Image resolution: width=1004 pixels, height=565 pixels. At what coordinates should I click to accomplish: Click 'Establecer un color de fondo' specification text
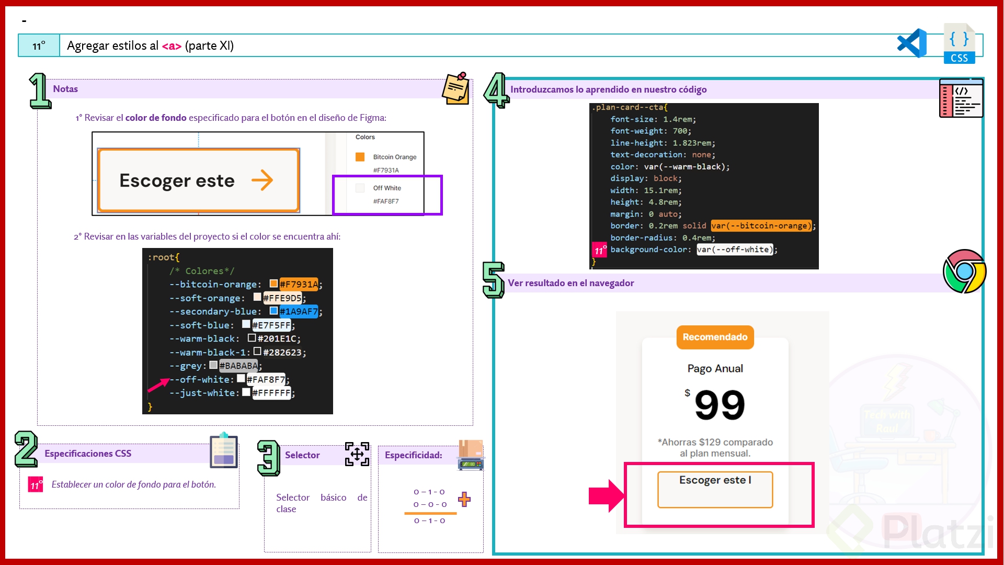tap(134, 484)
